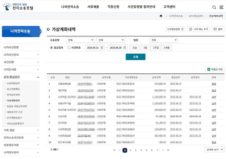Viewport: 226px width, 159px height.
Task: Click the 조회 search button
Action: pyautogui.click(x=135, y=57)
